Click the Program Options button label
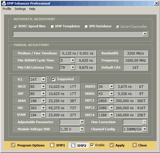Image resolution: width=160 pixels, height=153 pixels. pos(31,145)
